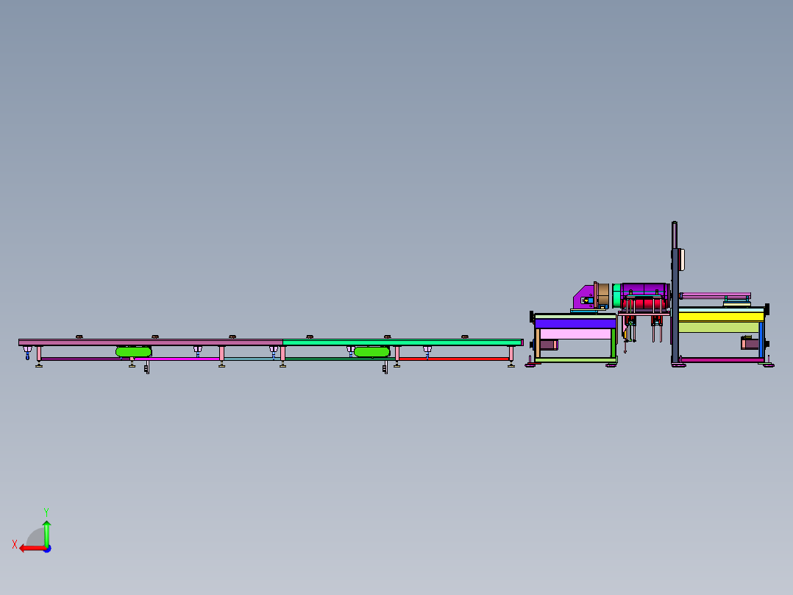Select the brown disc beside the green ring
This screenshot has width=793, height=595.
603,295
